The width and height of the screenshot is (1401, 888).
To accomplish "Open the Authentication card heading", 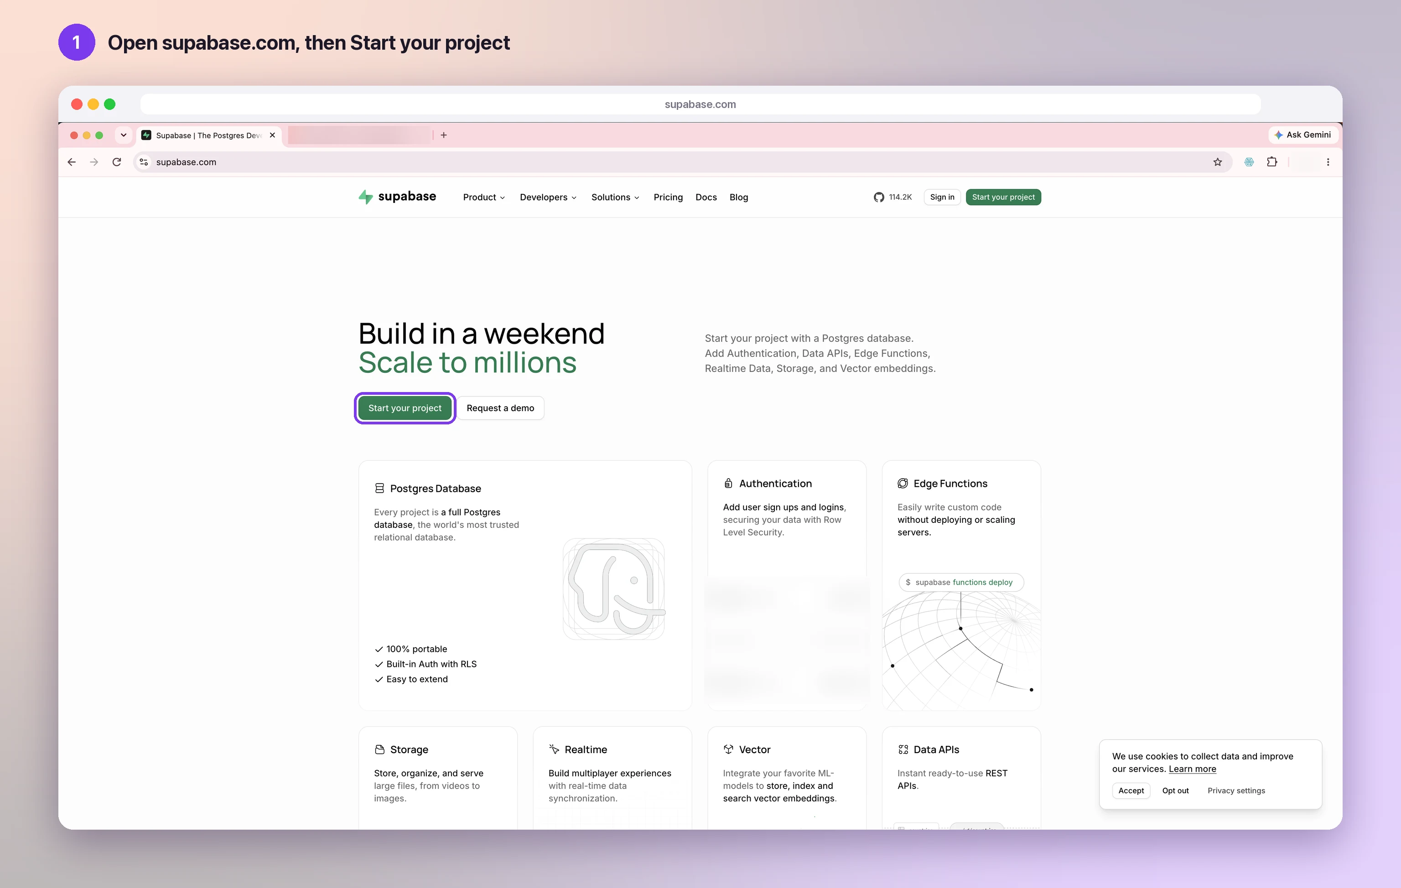I will pyautogui.click(x=775, y=483).
